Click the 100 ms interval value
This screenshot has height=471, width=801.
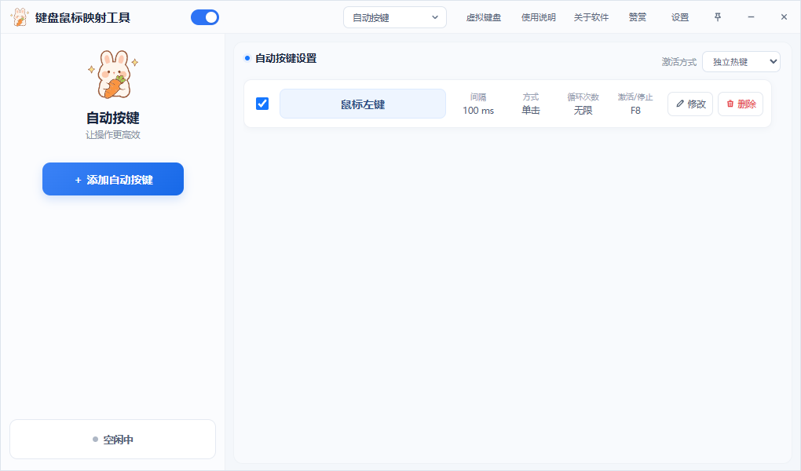click(x=478, y=111)
